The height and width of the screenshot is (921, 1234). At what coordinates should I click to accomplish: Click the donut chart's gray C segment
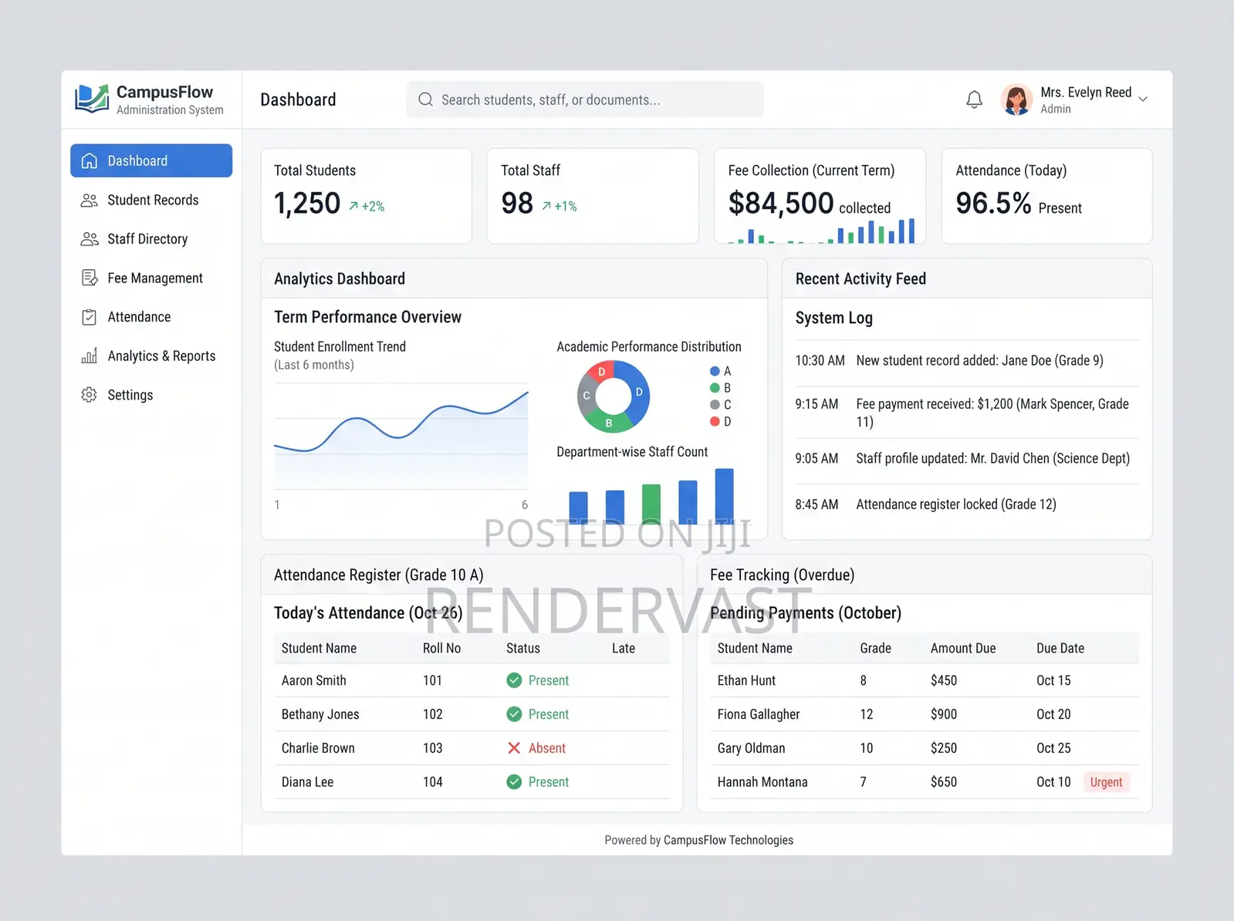[x=587, y=396]
